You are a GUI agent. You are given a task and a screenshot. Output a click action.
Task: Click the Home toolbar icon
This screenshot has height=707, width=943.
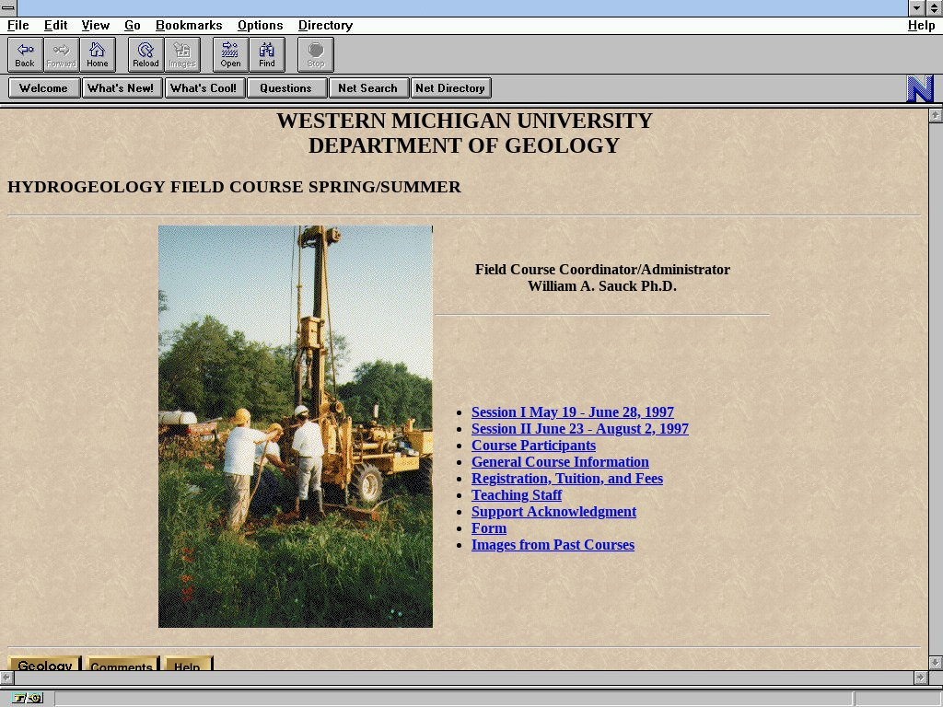97,54
